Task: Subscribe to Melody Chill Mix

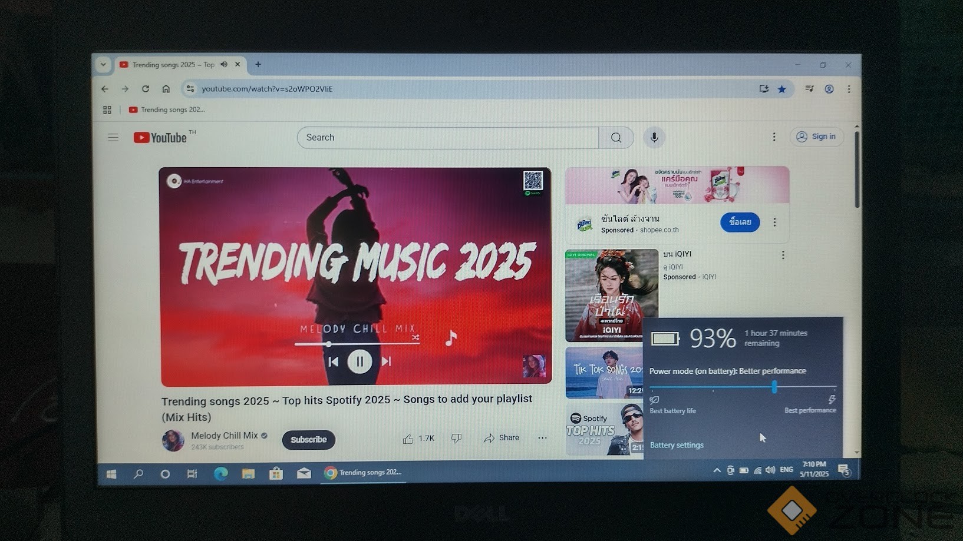Action: pyautogui.click(x=308, y=440)
